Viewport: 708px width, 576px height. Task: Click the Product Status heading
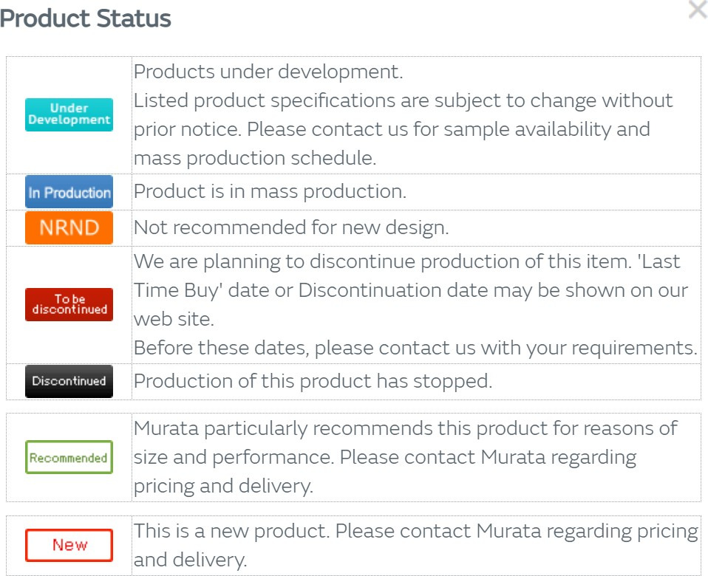pos(86,18)
